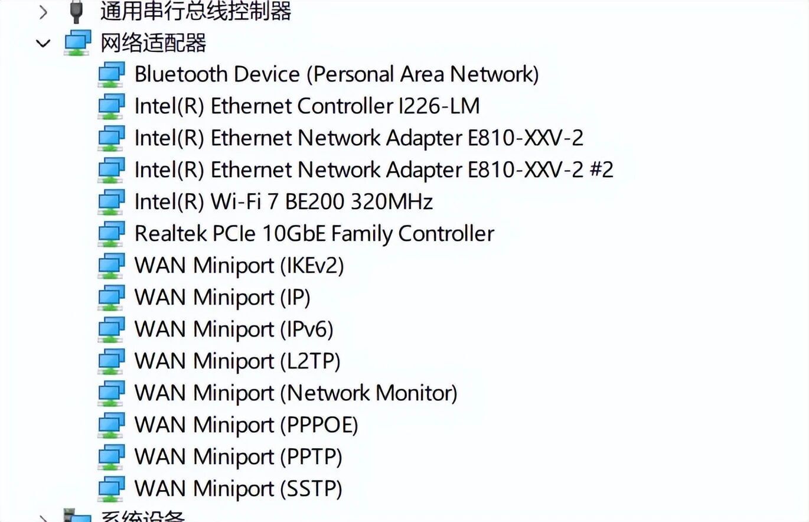
Task: Select the WAN Miniport (IP) entry
Action: pyautogui.click(x=222, y=298)
